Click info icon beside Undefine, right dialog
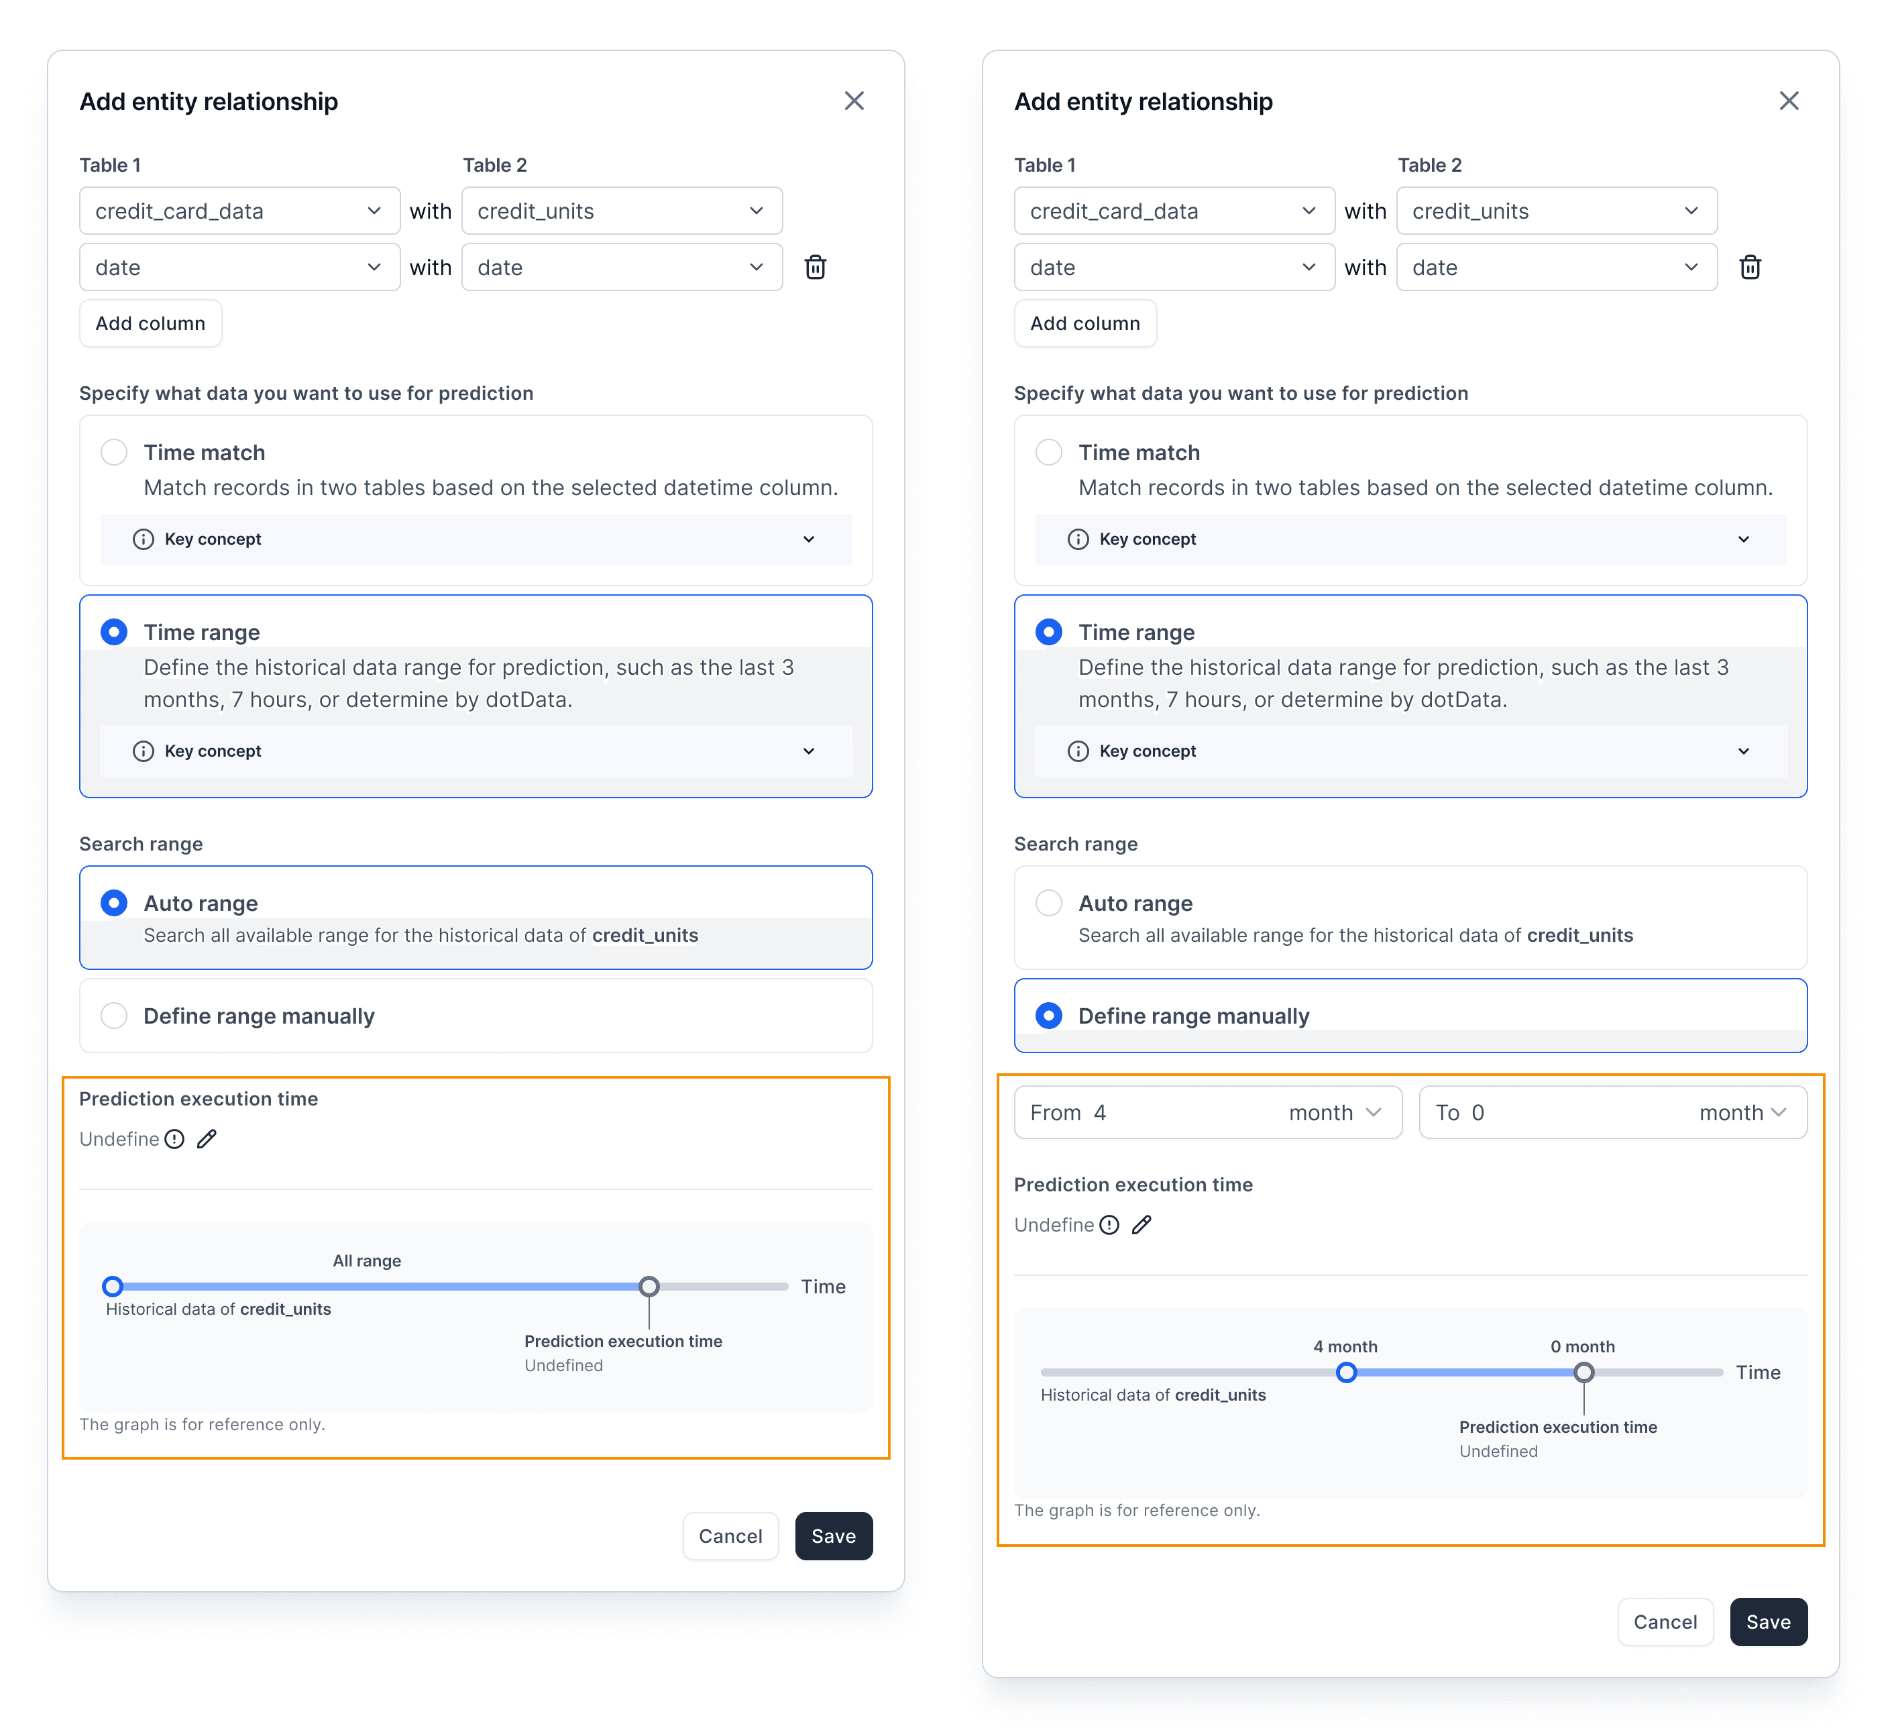The image size is (1894, 1732). pos(1109,1224)
